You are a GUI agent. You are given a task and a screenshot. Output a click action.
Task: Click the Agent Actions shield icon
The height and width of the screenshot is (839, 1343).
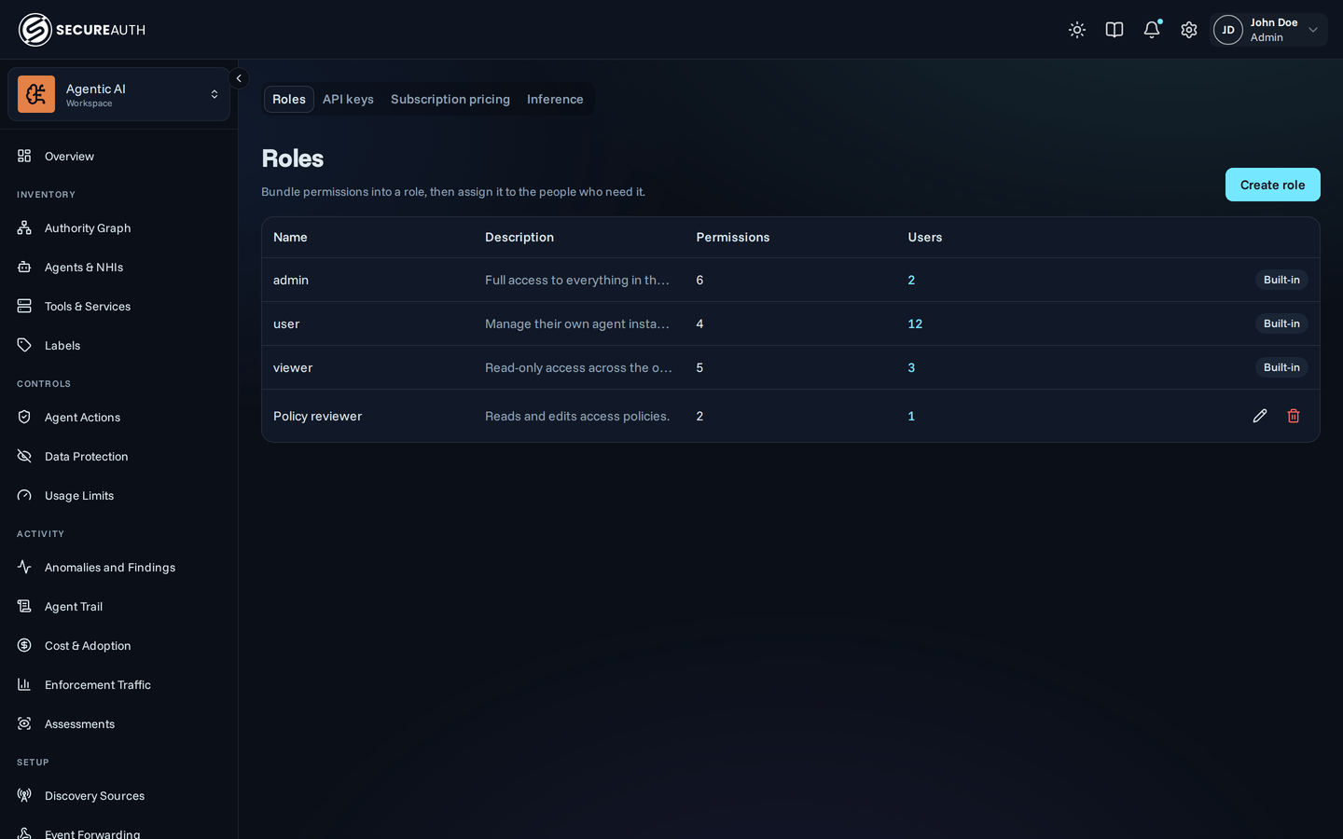(24, 417)
